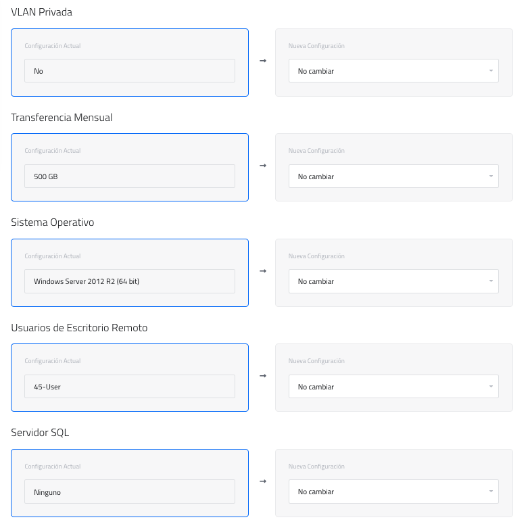Click the Usuarios de Escritorio Remoto heading
The image size is (530, 526).
point(79,328)
